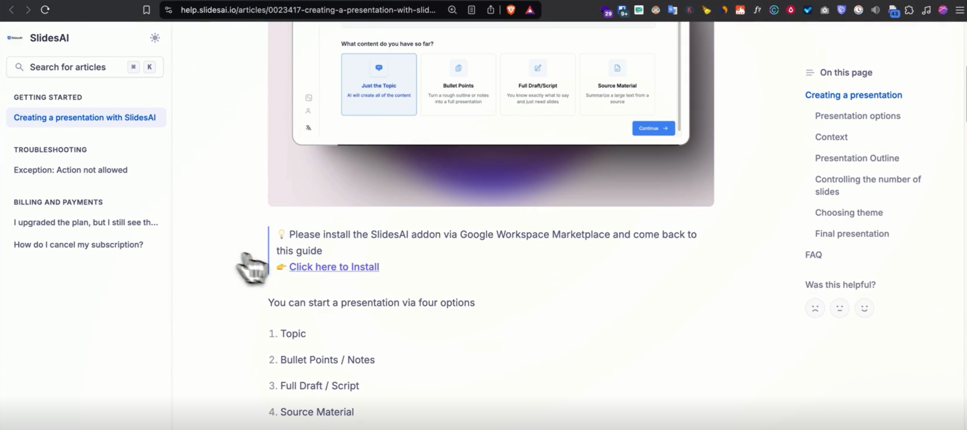Click the share icon in address bar

coord(491,10)
